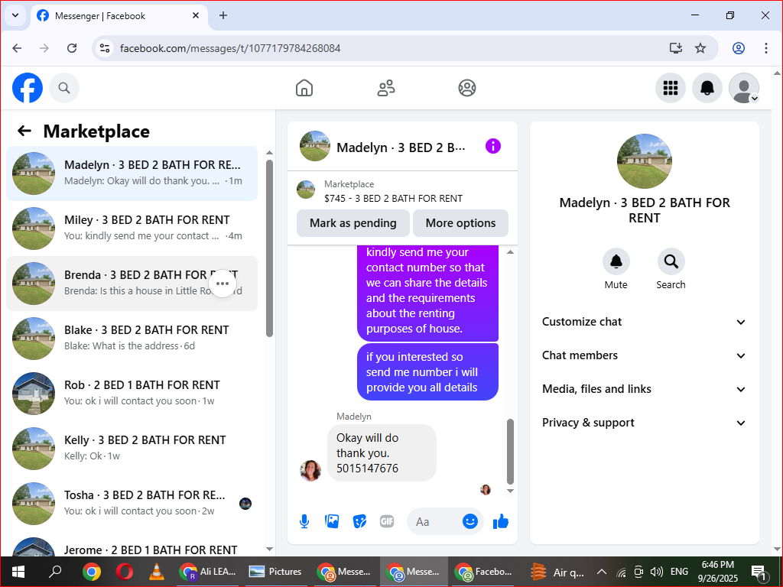Open Windows taskbar search
This screenshot has width=783, height=587.
(x=55, y=571)
